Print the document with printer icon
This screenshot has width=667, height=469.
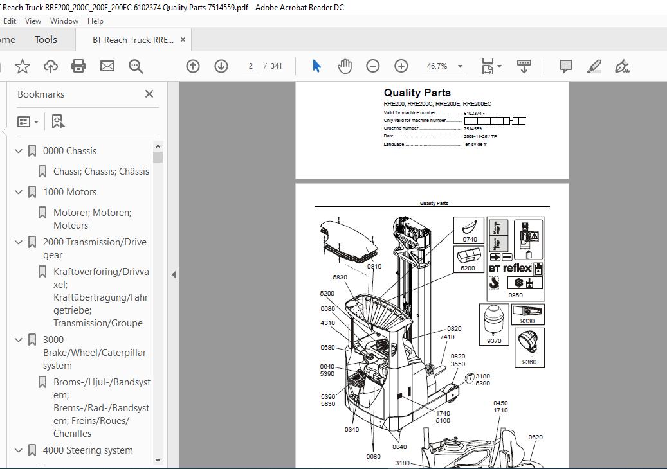point(78,66)
